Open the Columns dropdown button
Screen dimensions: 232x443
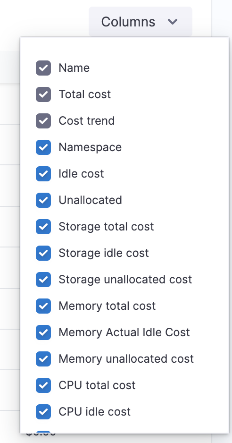(140, 22)
